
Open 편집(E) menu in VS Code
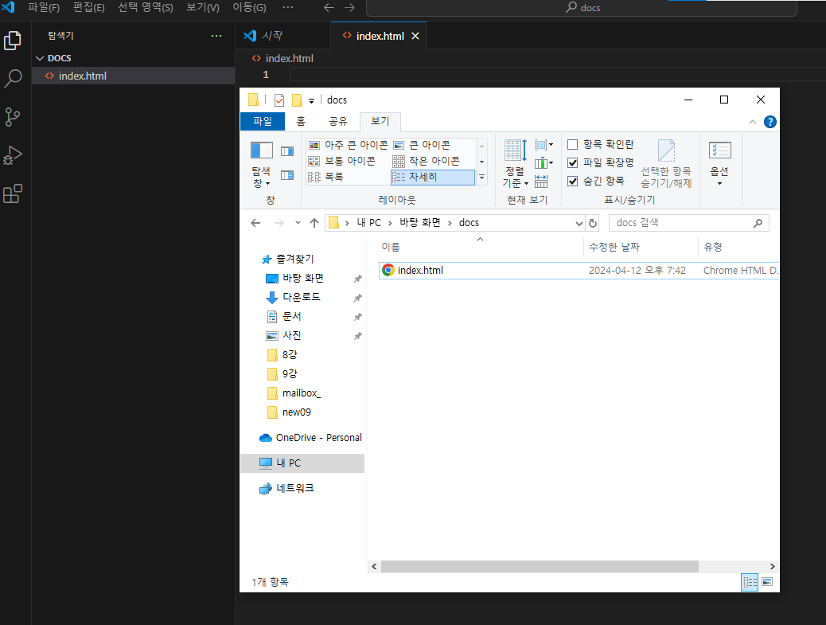[88, 7]
